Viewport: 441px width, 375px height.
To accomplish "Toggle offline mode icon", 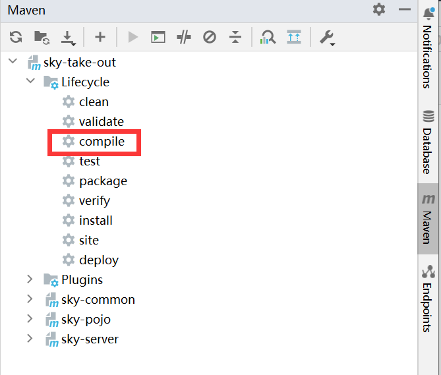I will pos(184,37).
